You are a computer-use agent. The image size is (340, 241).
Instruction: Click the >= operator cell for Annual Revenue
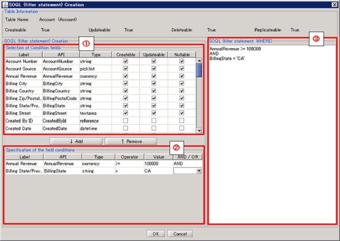click(x=129, y=164)
